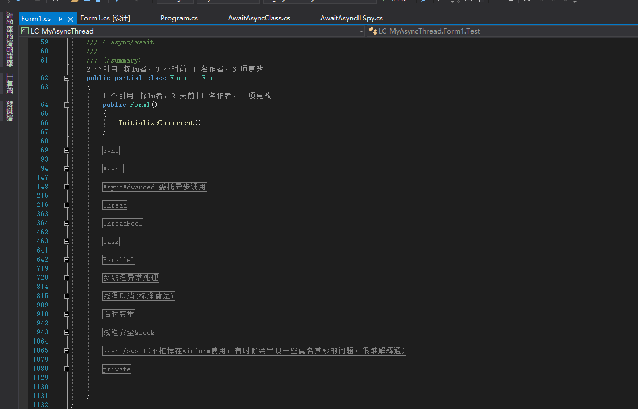Image resolution: width=638 pixels, height=409 pixels.
Task: Click 'Form1()' constructor name on line 64
Action: [x=143, y=105]
